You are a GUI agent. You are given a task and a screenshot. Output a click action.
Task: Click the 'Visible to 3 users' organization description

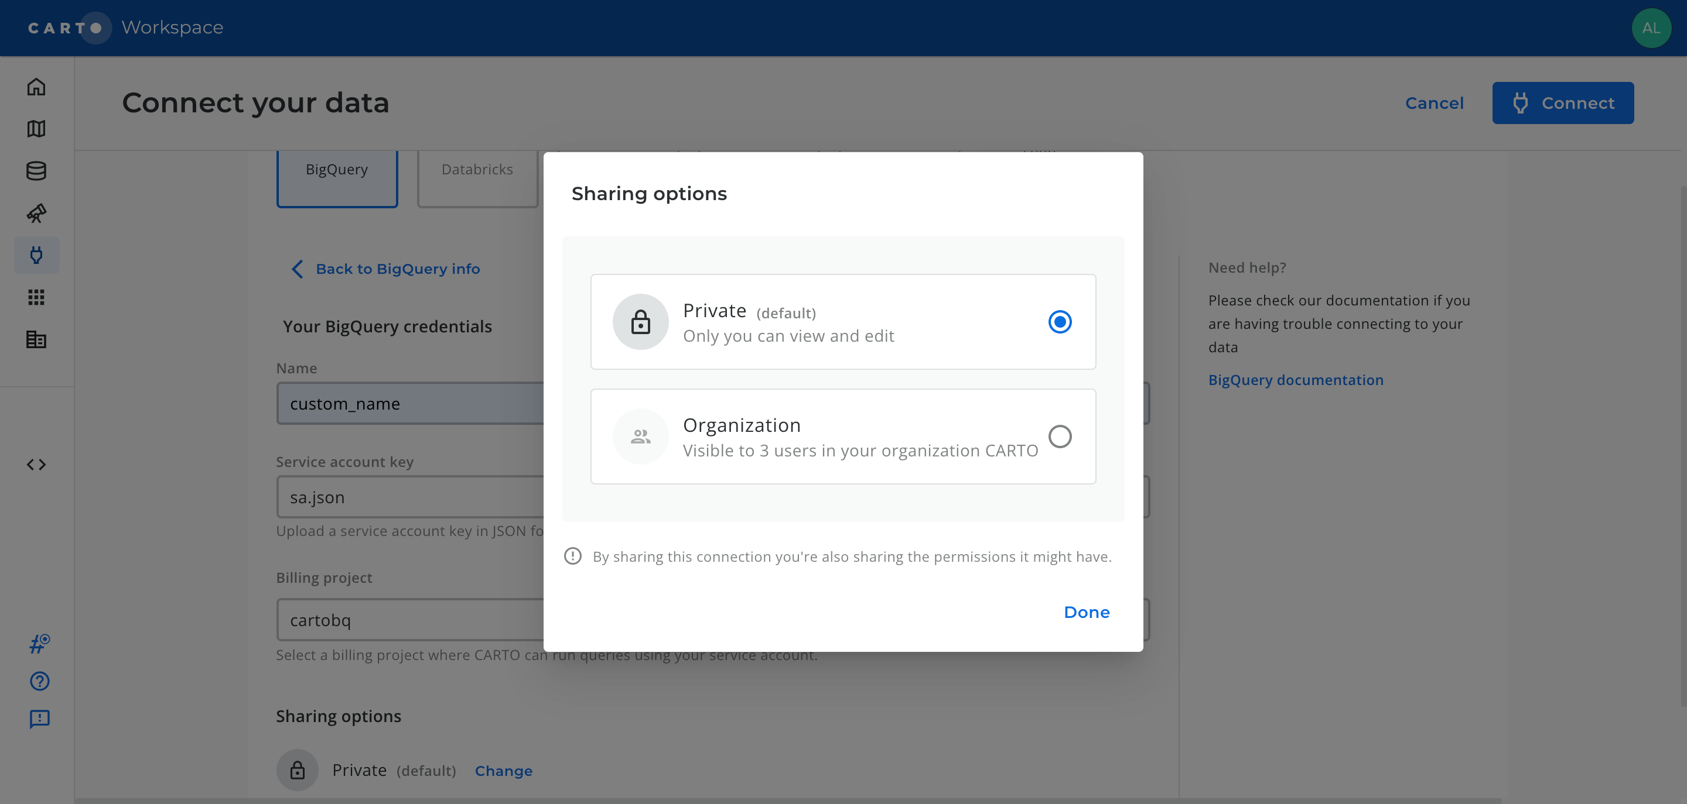(860, 451)
